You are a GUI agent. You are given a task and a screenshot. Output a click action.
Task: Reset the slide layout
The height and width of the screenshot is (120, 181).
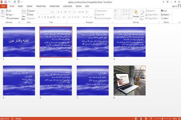(30, 15)
